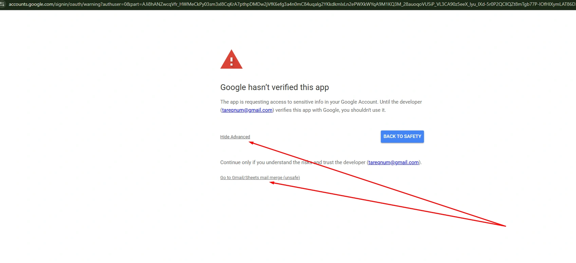The height and width of the screenshot is (263, 576).
Task: Click the site settings icon in address bar
Action: pos(2,4)
